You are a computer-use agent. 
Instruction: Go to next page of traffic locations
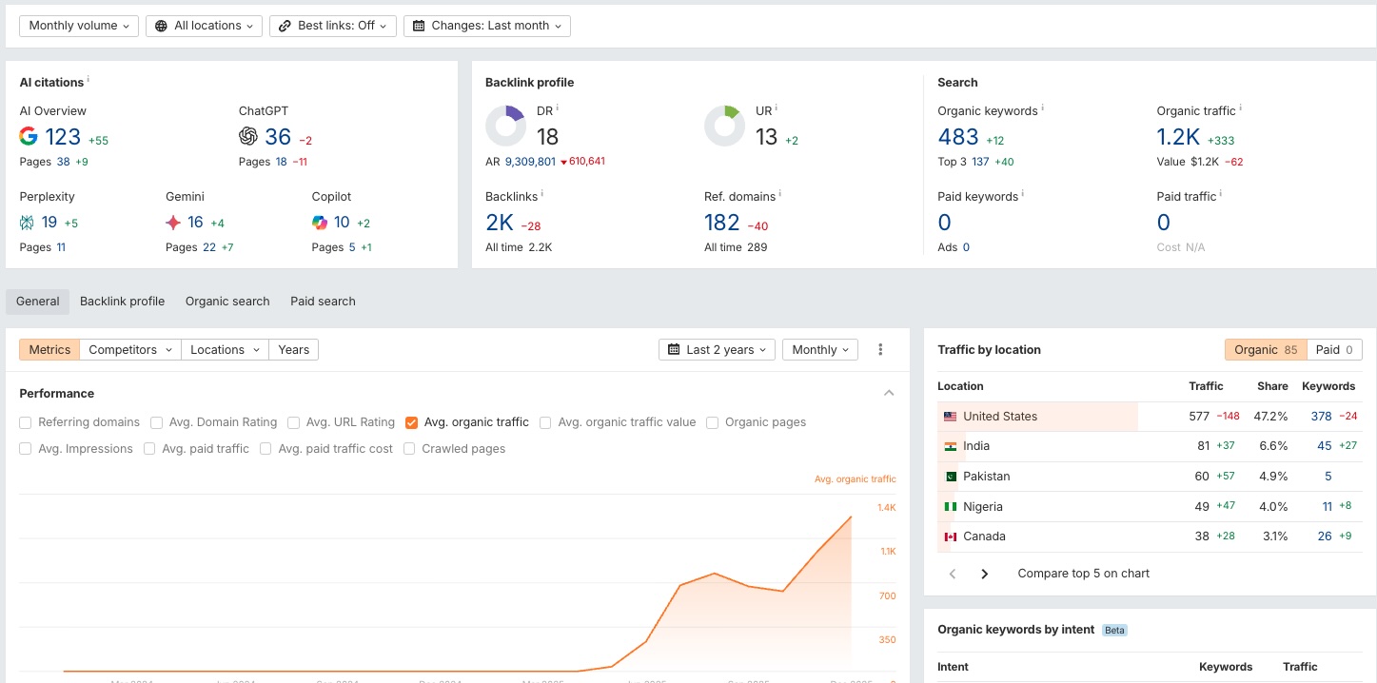985,574
